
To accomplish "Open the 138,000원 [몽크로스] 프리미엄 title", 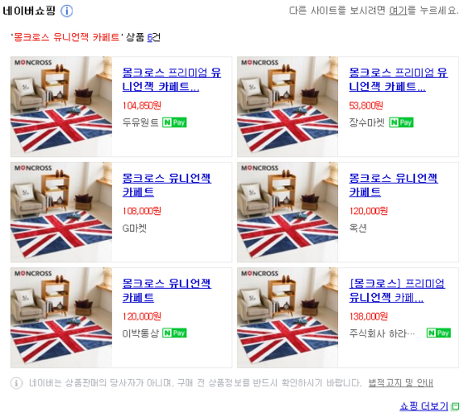I will tap(397, 290).
